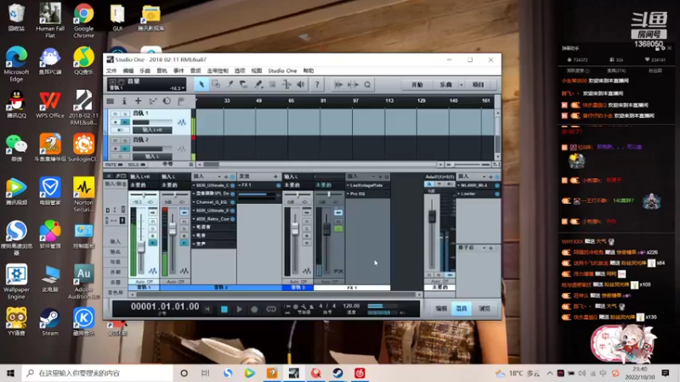
Task: Click the time clock icon above tracks
Action: 167,101
